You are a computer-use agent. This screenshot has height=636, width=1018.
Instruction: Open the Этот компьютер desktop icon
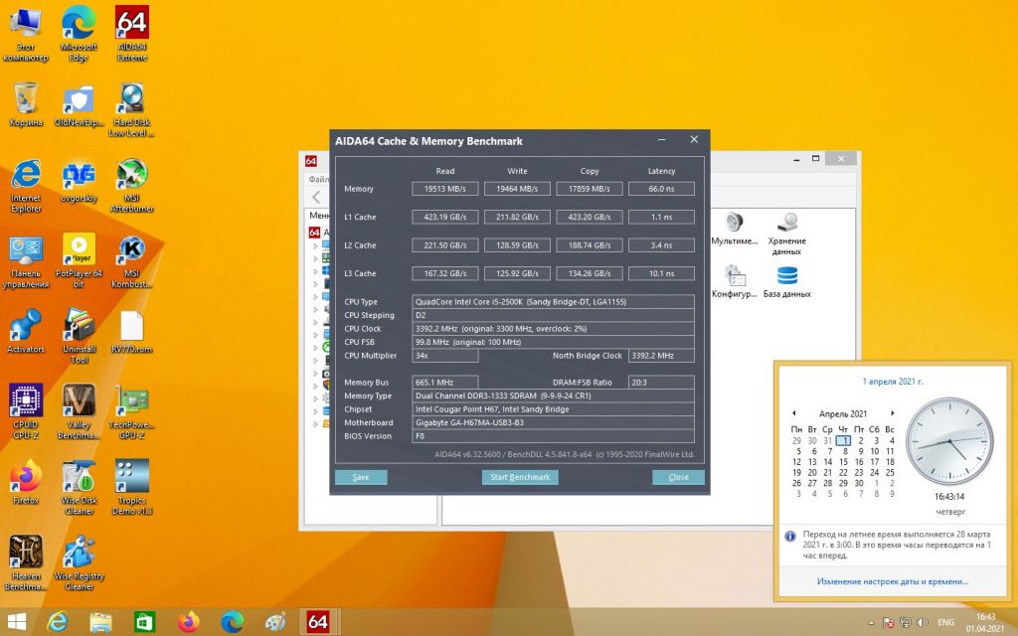[x=26, y=34]
